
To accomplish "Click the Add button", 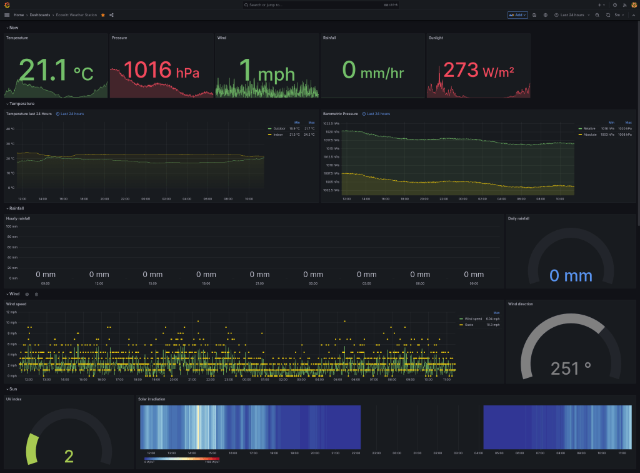I will (x=517, y=15).
